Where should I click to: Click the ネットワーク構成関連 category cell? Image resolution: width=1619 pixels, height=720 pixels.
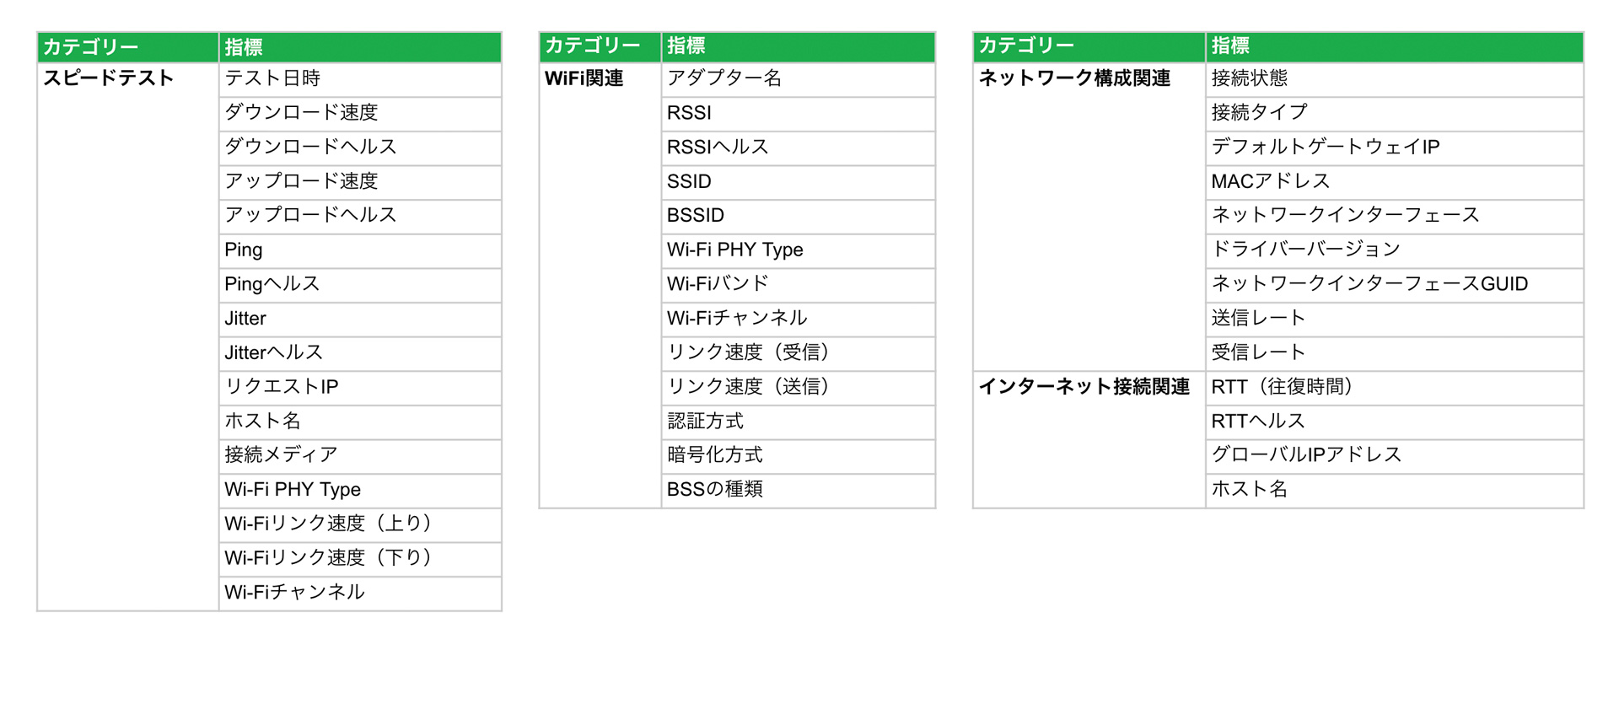tap(1074, 78)
